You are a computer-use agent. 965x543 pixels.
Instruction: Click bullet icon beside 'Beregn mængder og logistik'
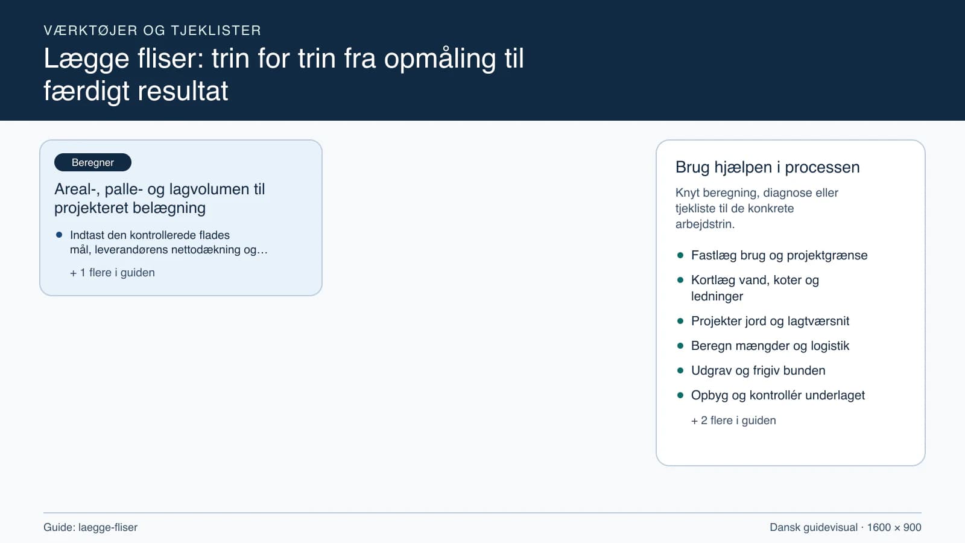680,346
